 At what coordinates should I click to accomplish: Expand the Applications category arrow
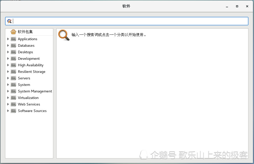click(8, 39)
